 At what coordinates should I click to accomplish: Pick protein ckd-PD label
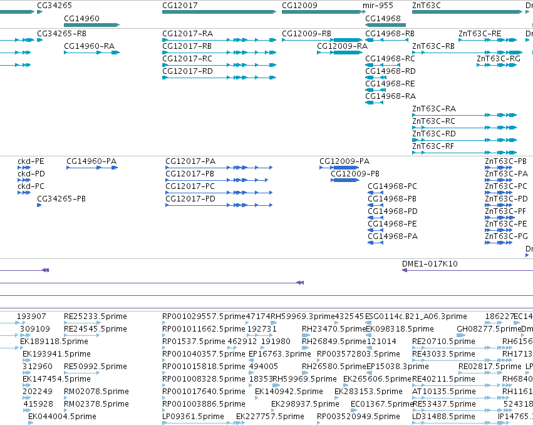31,174
